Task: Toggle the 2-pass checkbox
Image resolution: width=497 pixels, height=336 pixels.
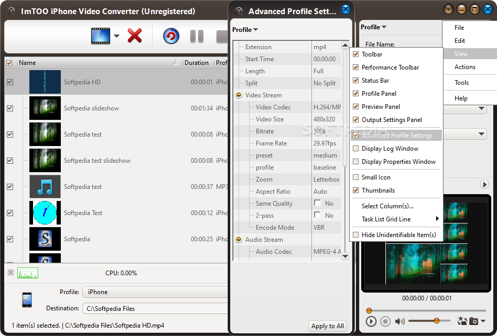Action: 317,215
